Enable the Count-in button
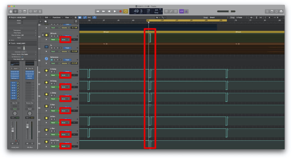Screen dimensions: 292x159 181,11
